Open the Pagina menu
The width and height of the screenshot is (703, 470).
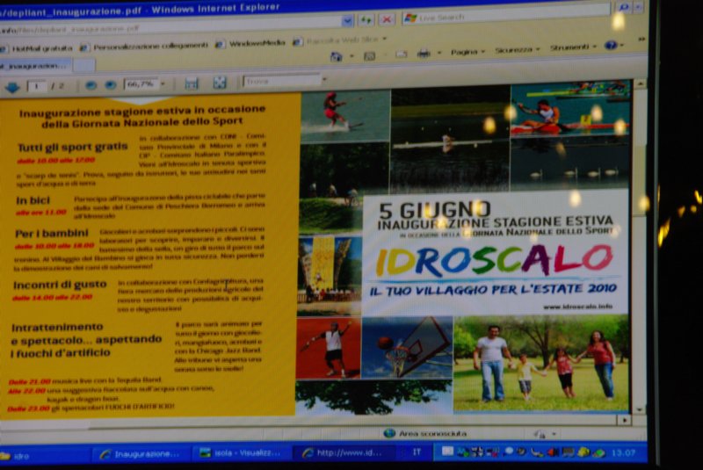[x=467, y=52]
